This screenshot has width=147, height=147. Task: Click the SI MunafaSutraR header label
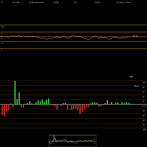click(x=36, y=2)
